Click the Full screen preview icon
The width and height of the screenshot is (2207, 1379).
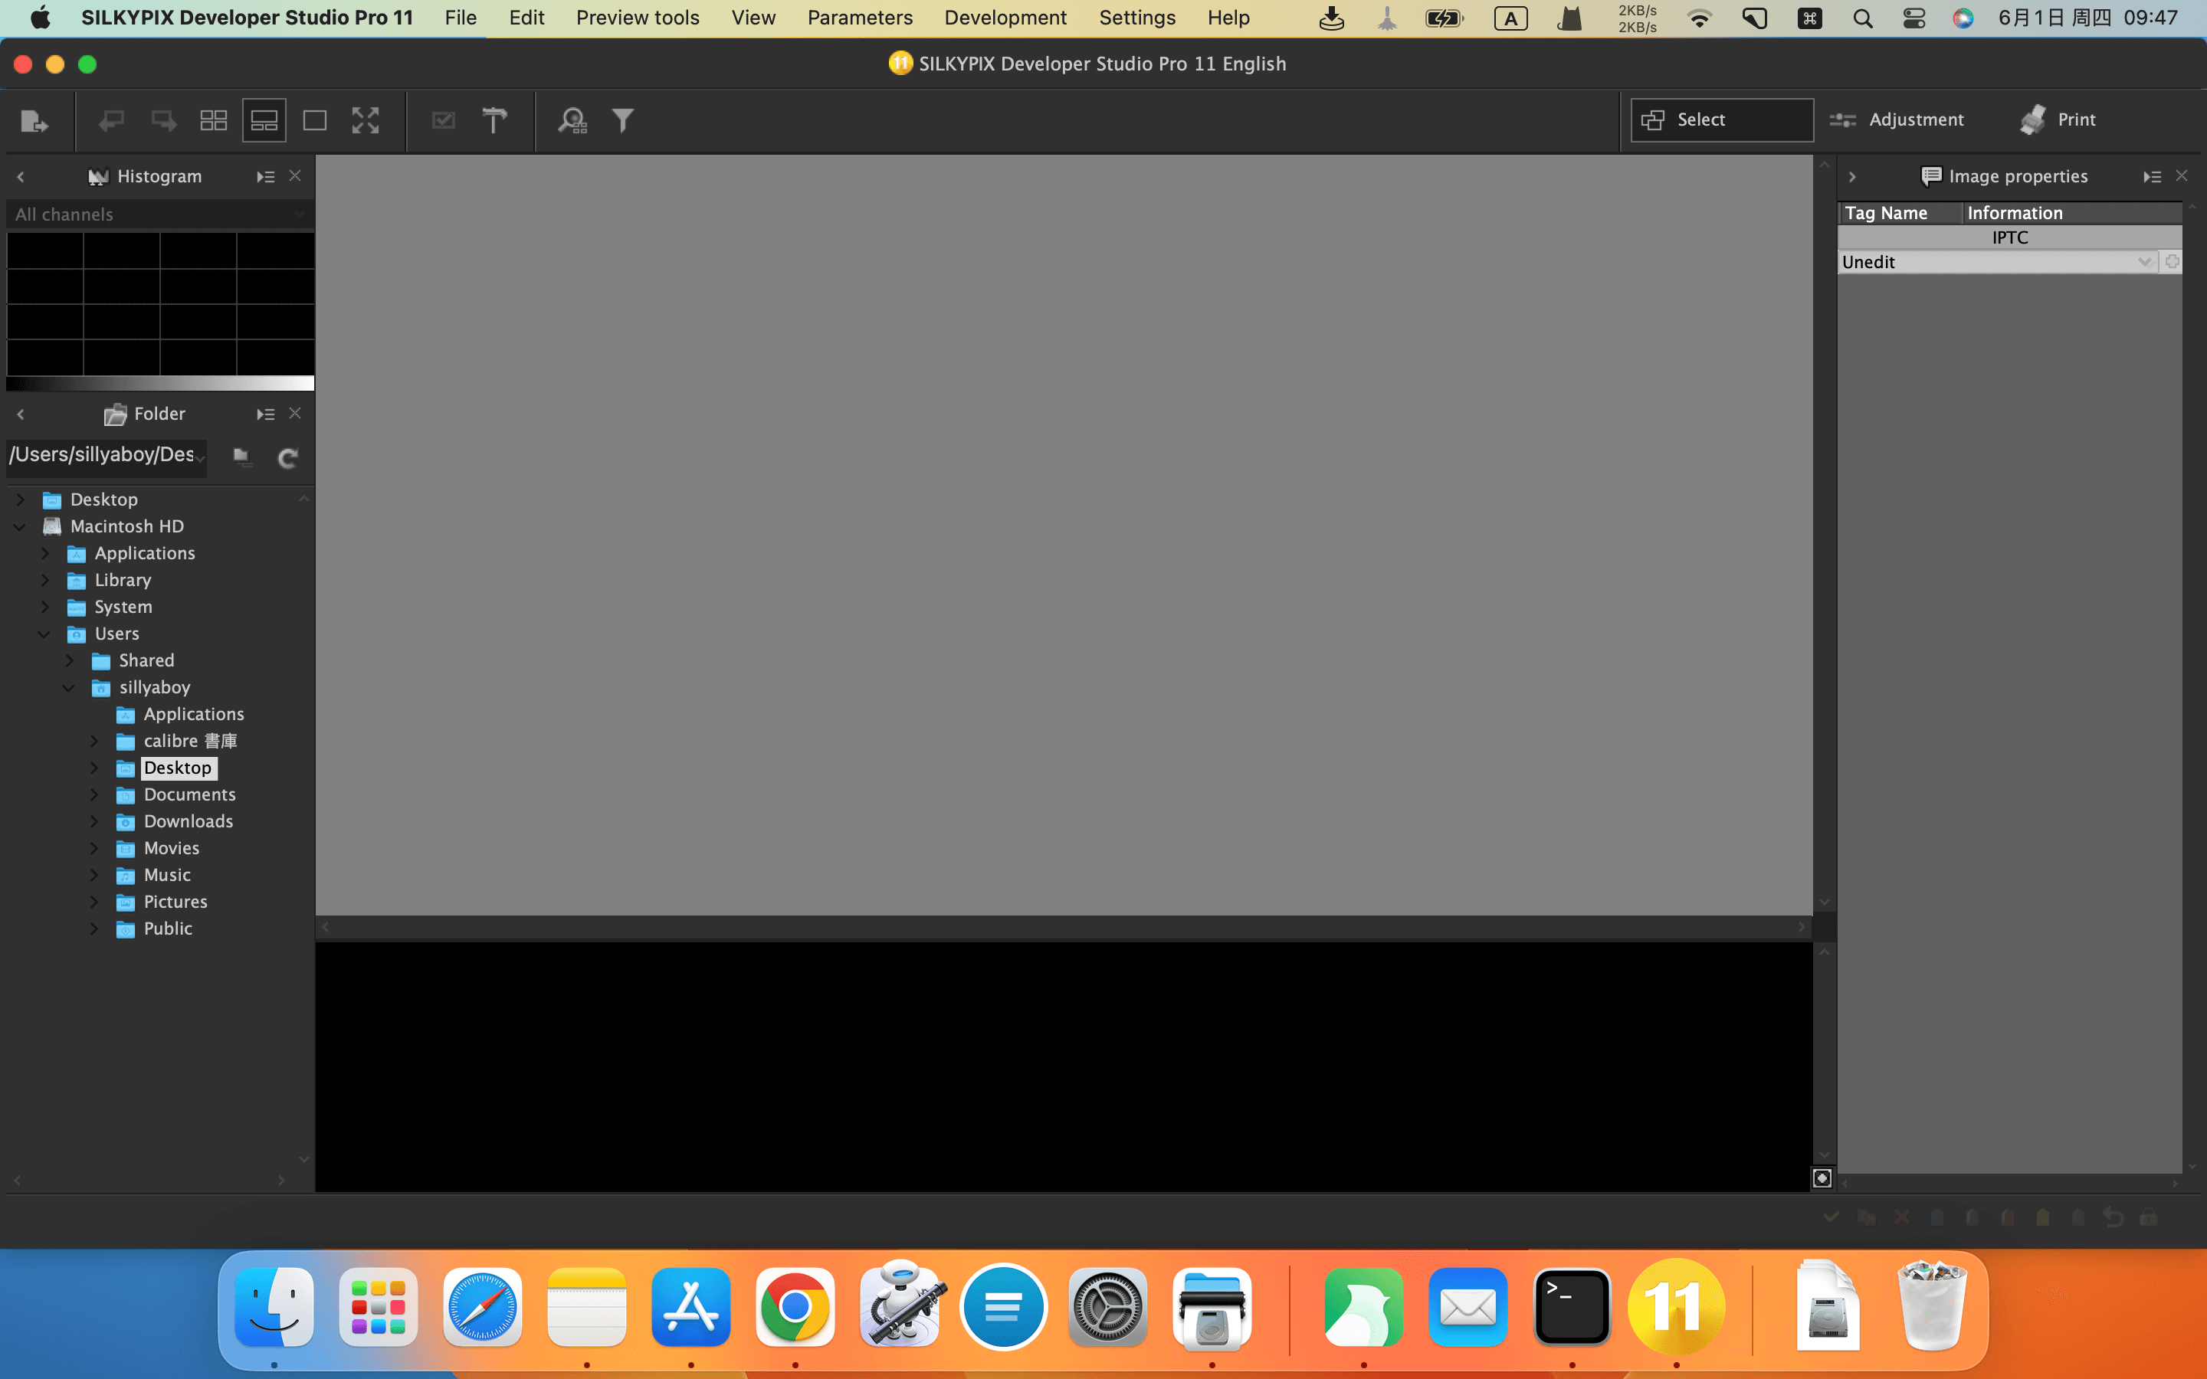pos(364,120)
